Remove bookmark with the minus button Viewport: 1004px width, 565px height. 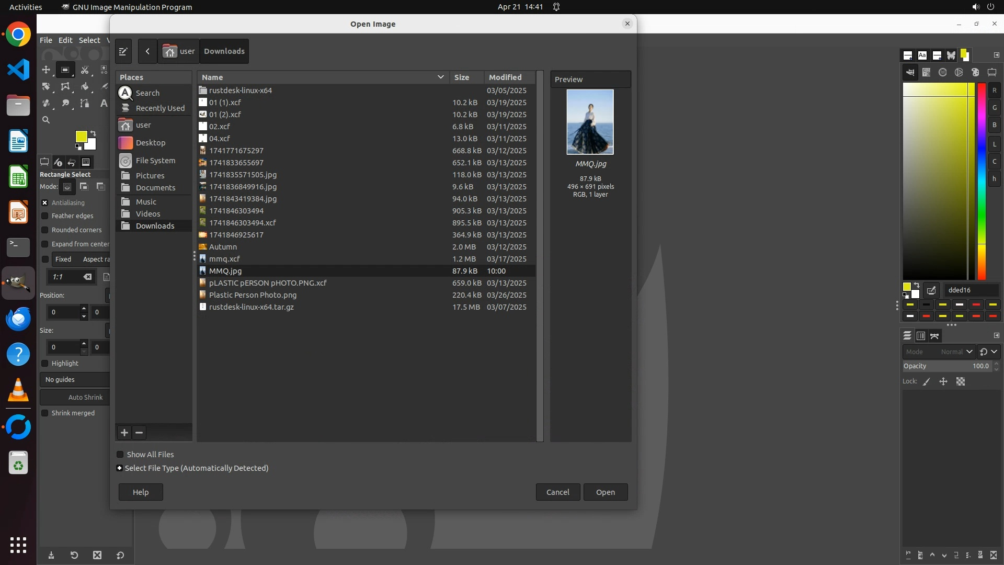click(x=139, y=433)
